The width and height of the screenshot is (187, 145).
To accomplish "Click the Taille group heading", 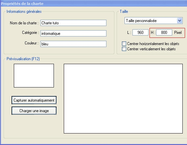I will pos(124,12).
